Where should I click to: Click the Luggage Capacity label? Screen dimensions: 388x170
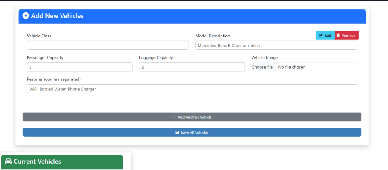[x=156, y=57]
